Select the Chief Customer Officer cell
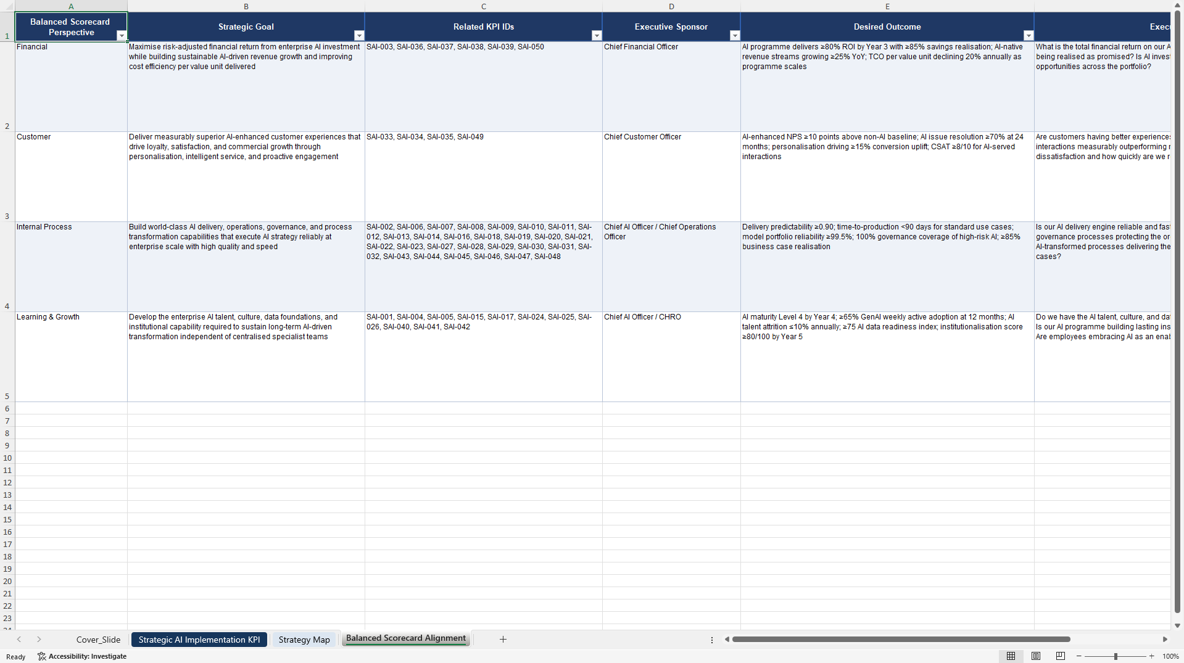The width and height of the screenshot is (1184, 663). 671,176
